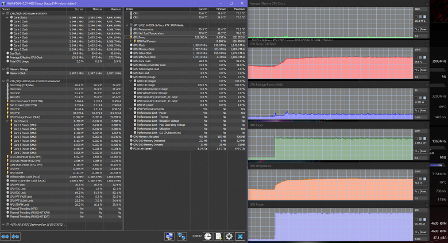Click the second network computers icon

pyautogui.click(x=181, y=236)
